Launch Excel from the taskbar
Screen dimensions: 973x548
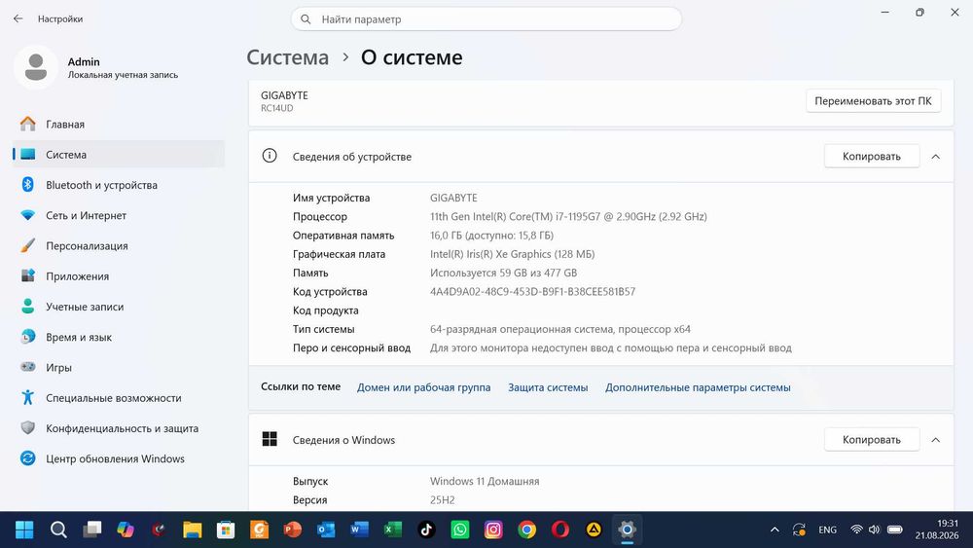point(393,530)
